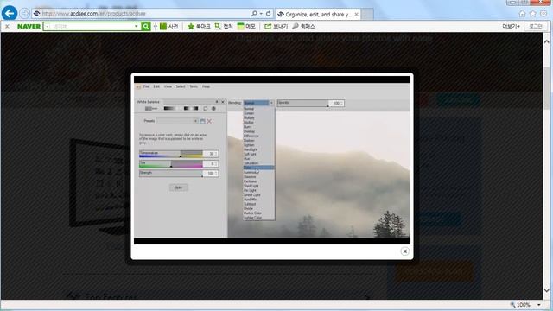Open the Edit menu in the video

[156, 86]
